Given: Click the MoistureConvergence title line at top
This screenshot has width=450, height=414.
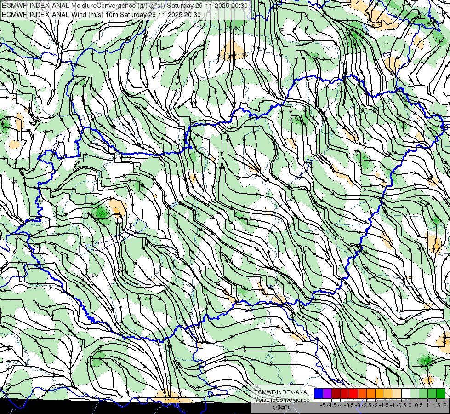Looking at the screenshot, I should tap(125, 6).
